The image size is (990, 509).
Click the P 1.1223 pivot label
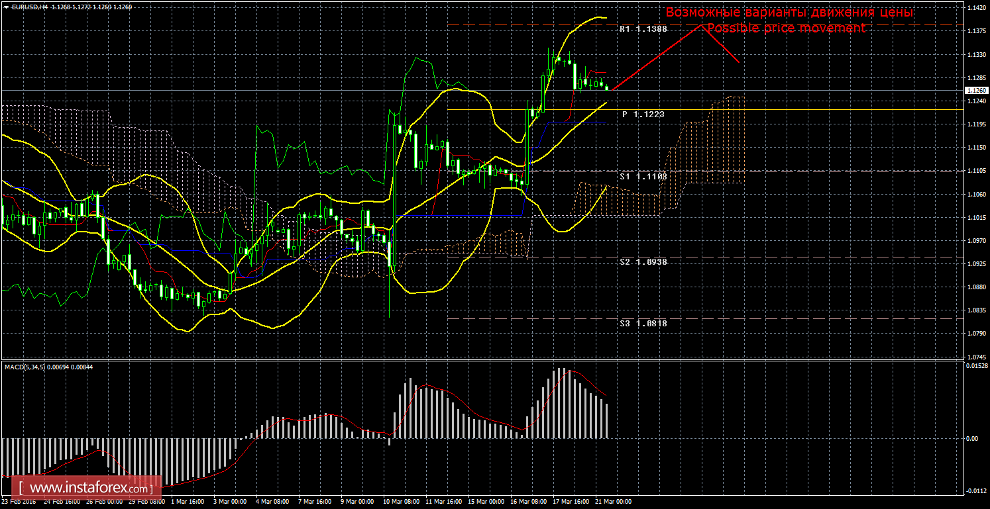(643, 115)
